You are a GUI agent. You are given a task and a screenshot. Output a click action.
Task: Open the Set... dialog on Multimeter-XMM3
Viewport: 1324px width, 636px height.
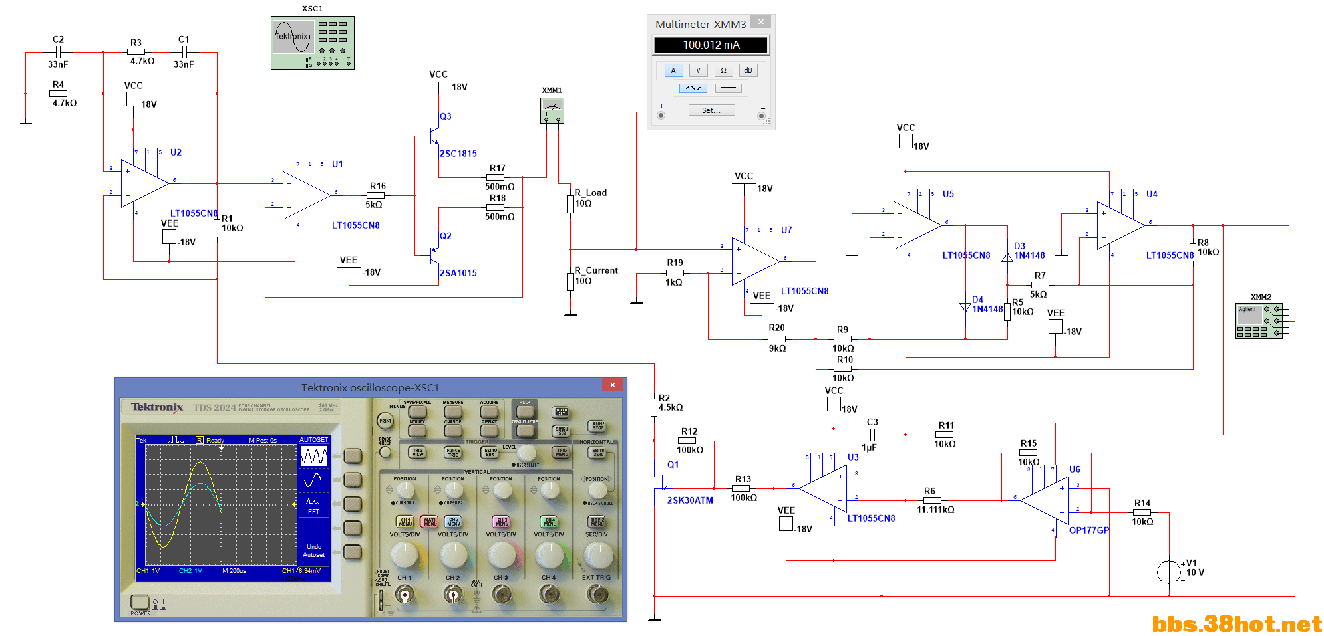tap(711, 110)
